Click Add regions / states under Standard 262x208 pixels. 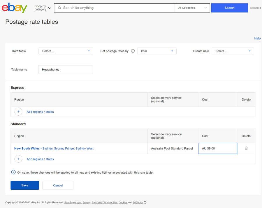point(40,159)
